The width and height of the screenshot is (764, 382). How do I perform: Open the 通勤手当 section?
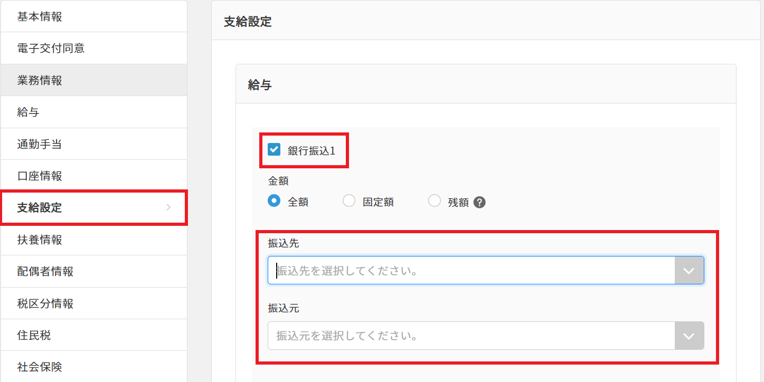point(93,144)
